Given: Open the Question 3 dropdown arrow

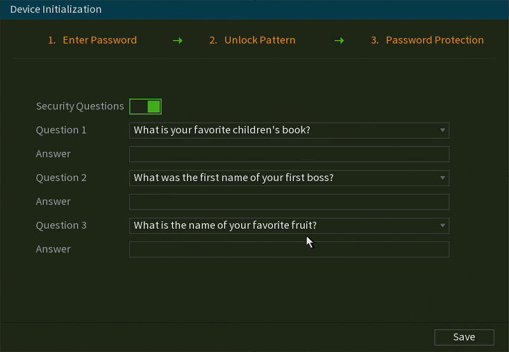Looking at the screenshot, I should point(442,226).
